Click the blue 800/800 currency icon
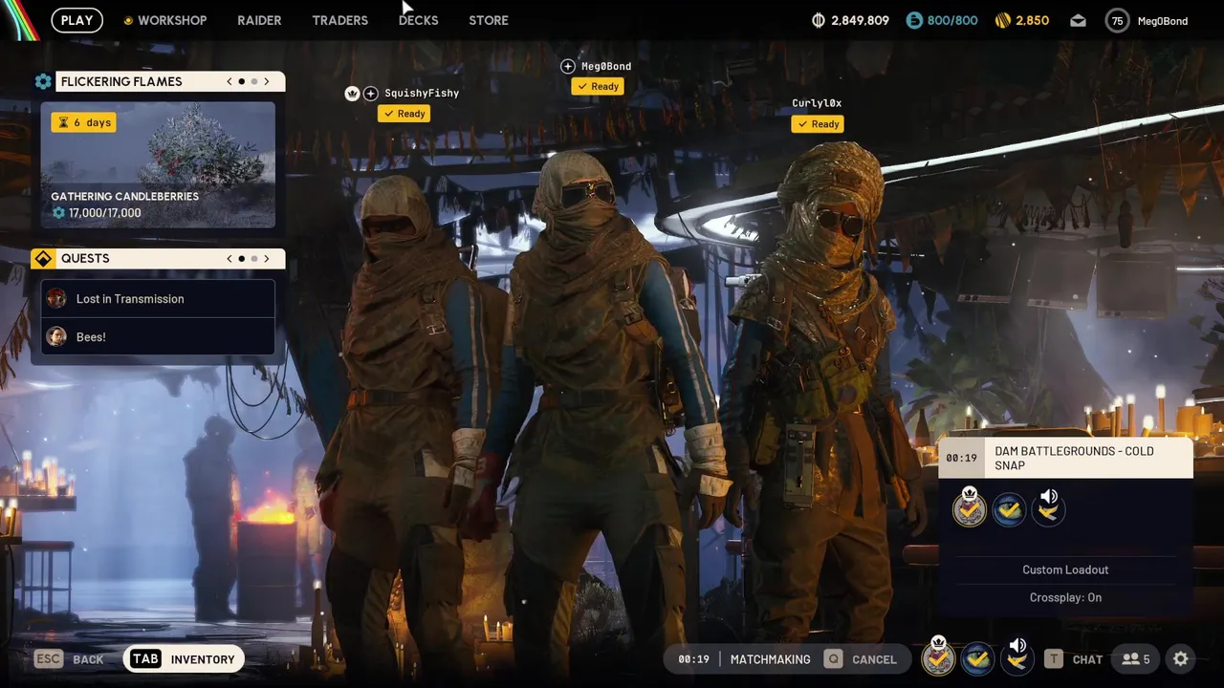 click(x=914, y=20)
